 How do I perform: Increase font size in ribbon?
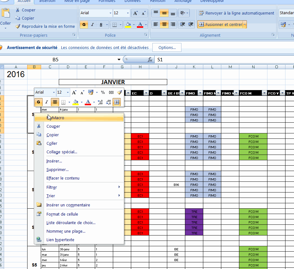coord(135,13)
